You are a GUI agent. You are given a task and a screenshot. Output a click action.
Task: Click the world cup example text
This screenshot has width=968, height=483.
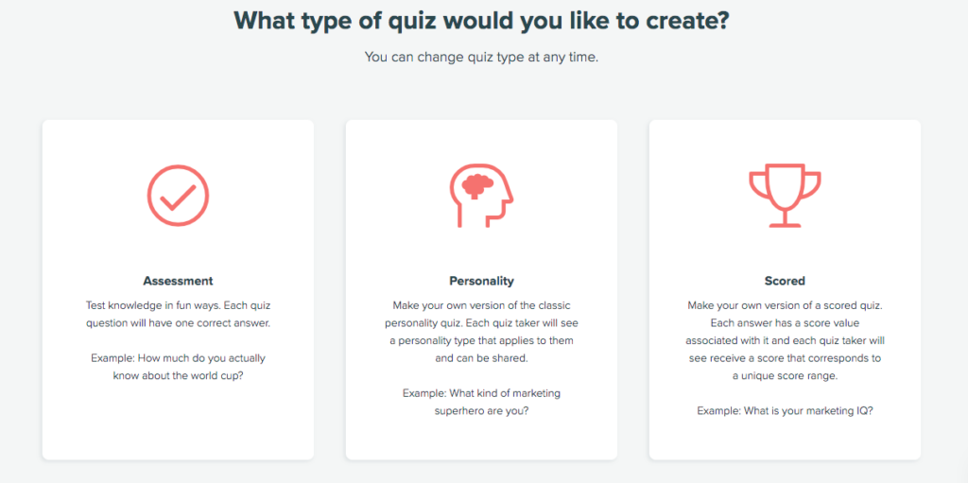(x=178, y=367)
